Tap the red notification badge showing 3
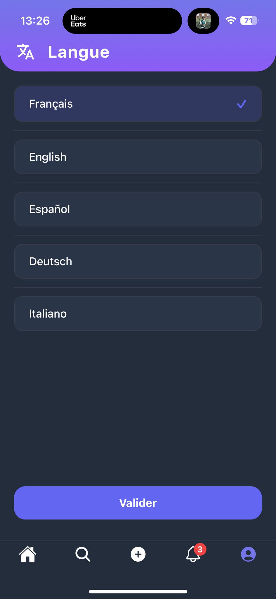Viewport: 276px width, 599px height. (x=200, y=549)
